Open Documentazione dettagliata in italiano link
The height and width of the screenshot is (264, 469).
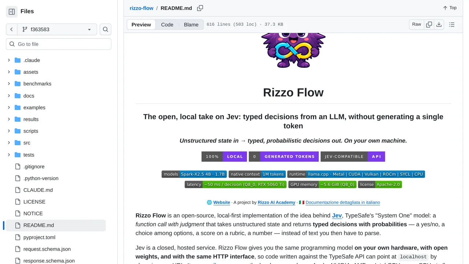tap(343, 202)
